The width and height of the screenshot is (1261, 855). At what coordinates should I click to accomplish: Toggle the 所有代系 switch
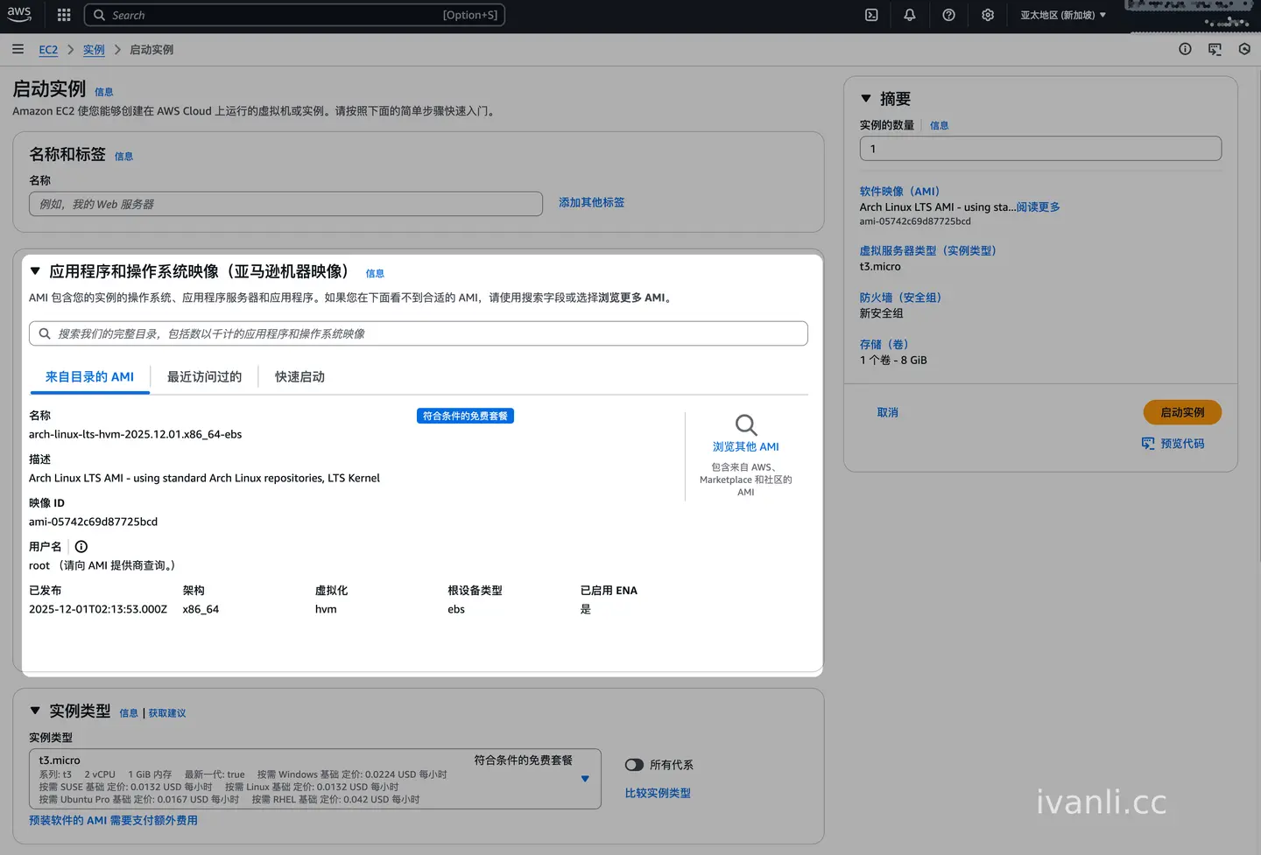[x=635, y=765]
